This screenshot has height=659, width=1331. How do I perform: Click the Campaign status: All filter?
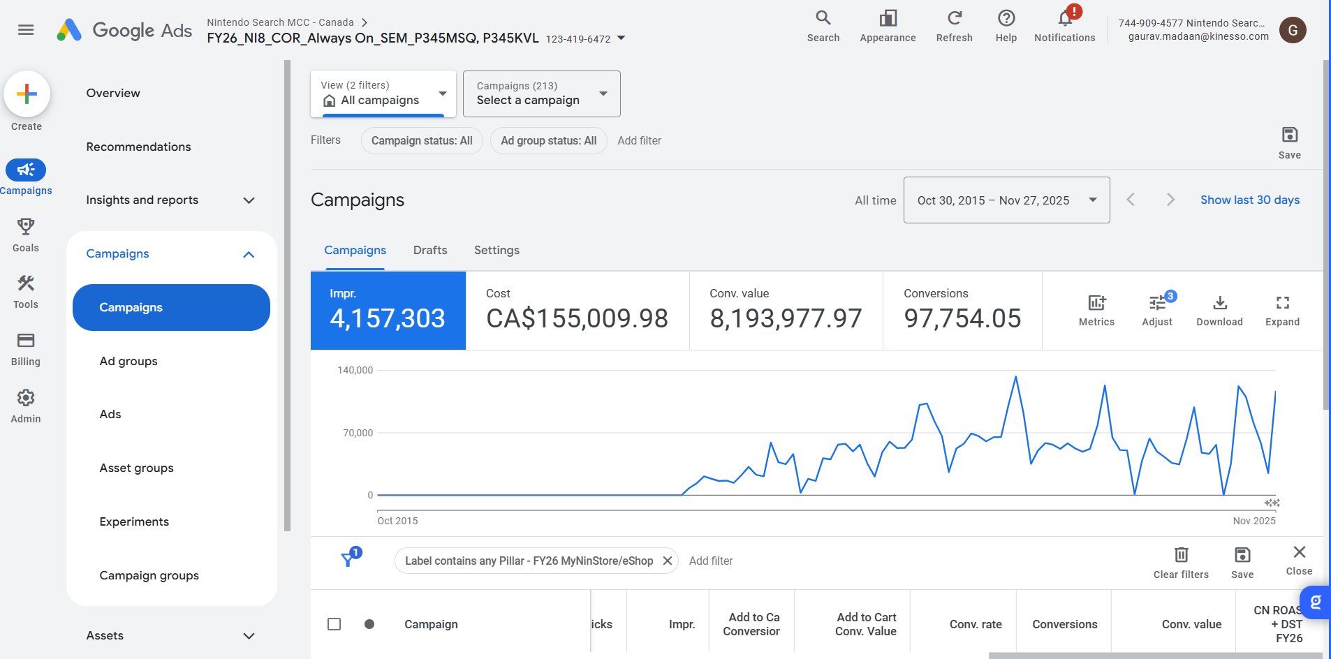pos(422,141)
